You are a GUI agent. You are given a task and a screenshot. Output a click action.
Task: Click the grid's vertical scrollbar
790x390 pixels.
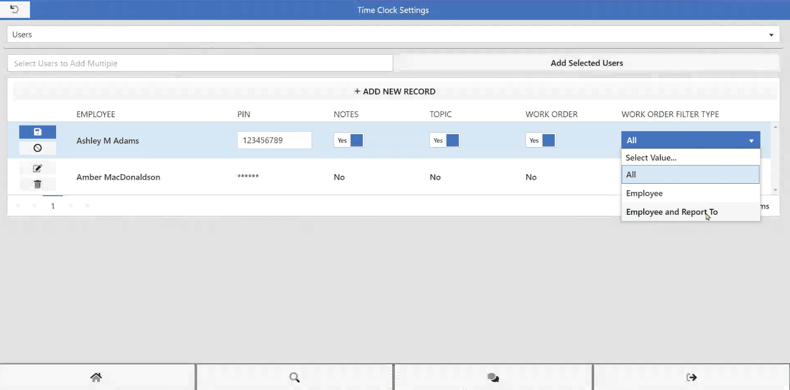pos(775,158)
